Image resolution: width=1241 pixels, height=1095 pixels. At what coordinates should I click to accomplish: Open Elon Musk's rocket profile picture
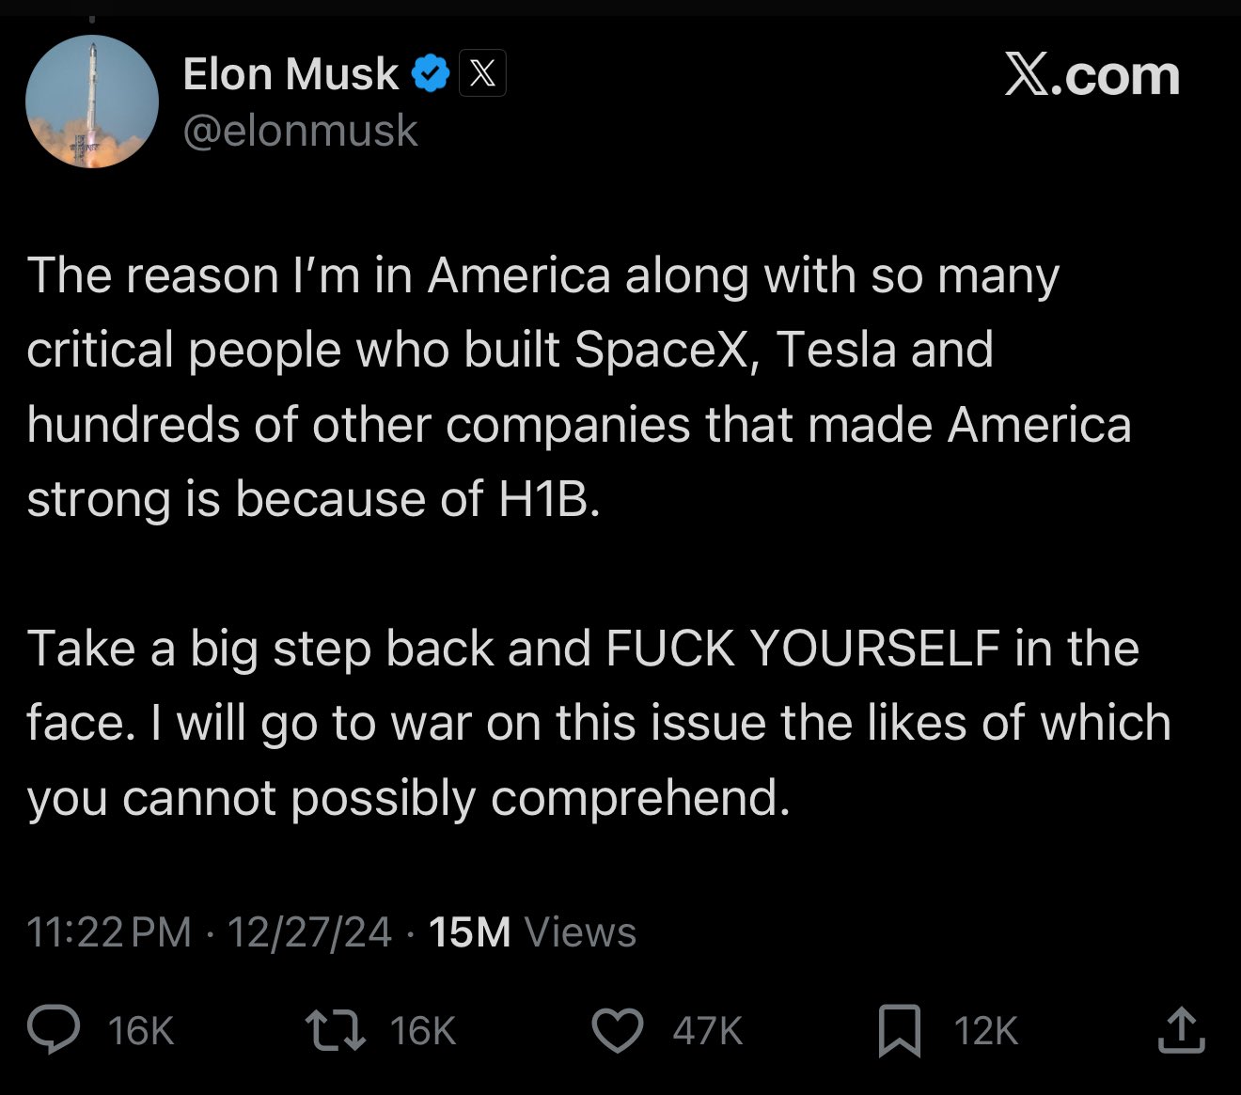coord(92,102)
